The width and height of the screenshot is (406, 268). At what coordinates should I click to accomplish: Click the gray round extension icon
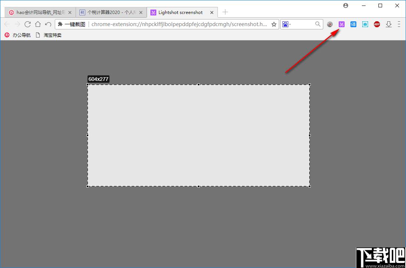330,24
